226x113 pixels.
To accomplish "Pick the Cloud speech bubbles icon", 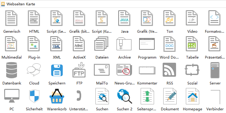I will (x=34, y=70).
